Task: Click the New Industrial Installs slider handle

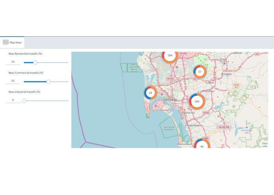Action: click(x=24, y=101)
